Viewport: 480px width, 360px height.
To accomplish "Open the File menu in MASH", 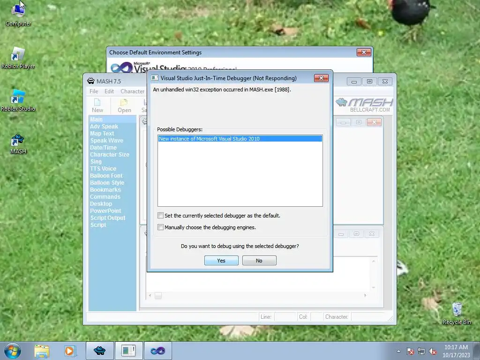I will tap(94, 91).
